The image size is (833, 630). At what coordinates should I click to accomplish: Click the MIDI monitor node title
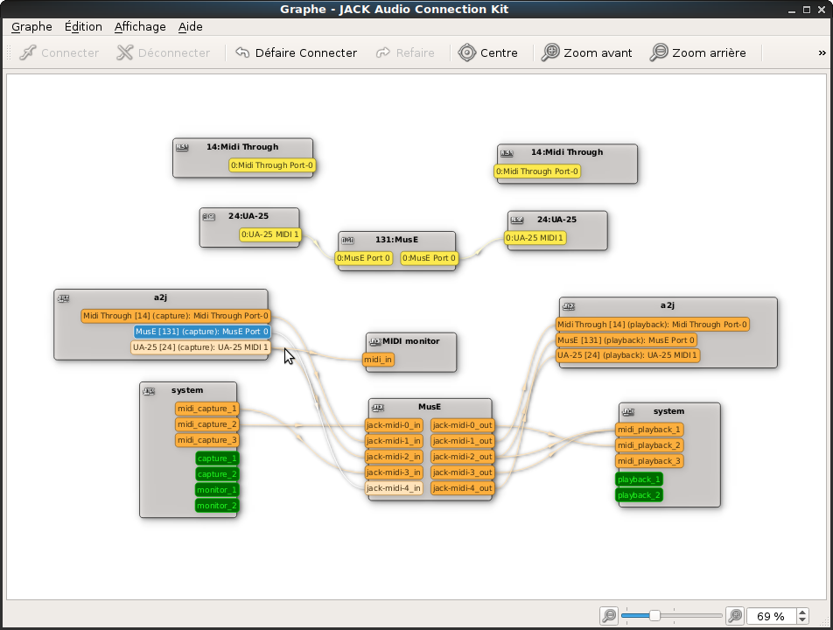pyautogui.click(x=411, y=341)
